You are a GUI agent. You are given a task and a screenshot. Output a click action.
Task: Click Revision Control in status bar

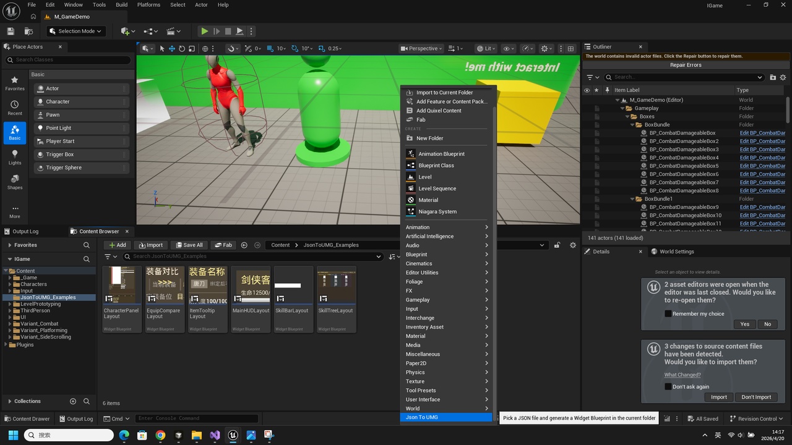757,418
